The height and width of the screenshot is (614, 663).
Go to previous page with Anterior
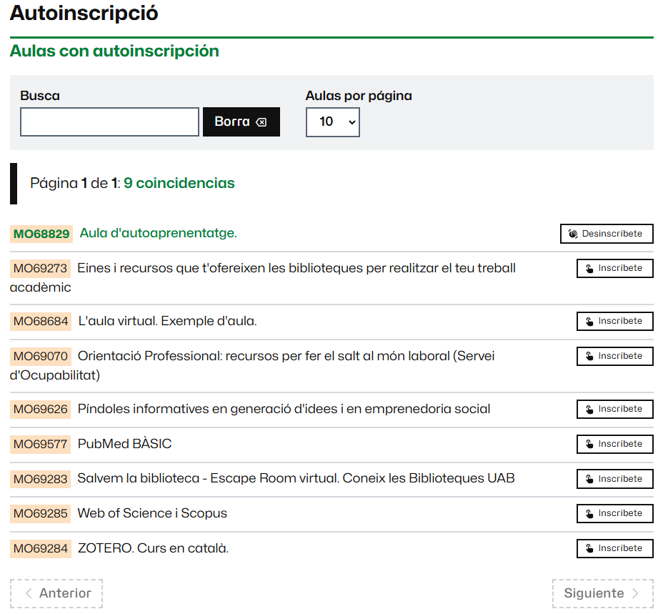point(56,593)
